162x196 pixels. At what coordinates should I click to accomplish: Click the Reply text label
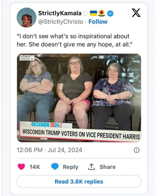point(71,167)
